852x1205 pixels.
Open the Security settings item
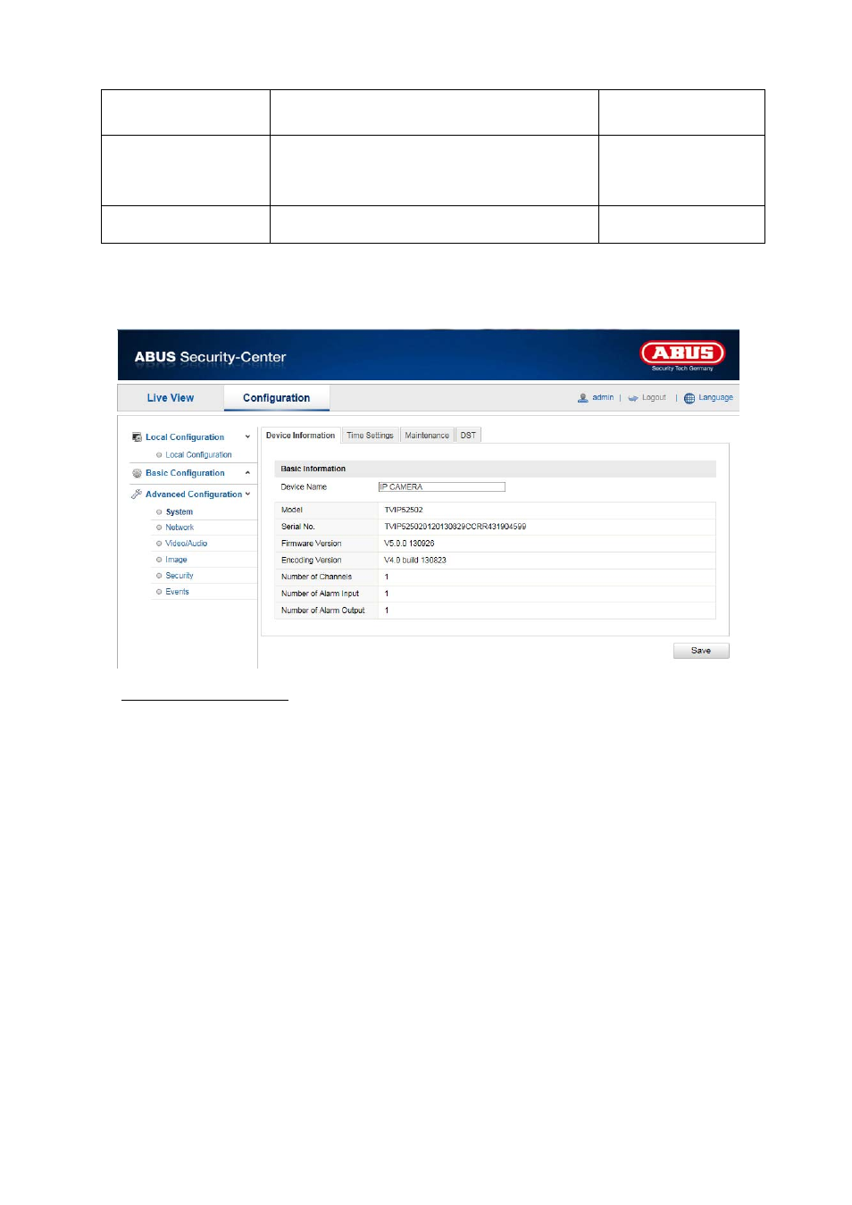[x=179, y=576]
